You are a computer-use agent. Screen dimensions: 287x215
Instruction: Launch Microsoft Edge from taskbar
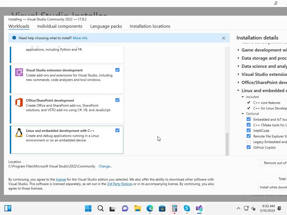pos(150,208)
